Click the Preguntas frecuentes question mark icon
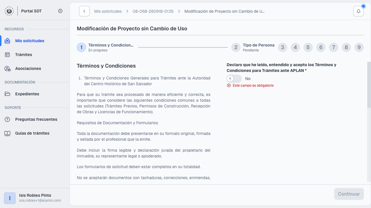The width and height of the screenshot is (371, 208). [8, 119]
